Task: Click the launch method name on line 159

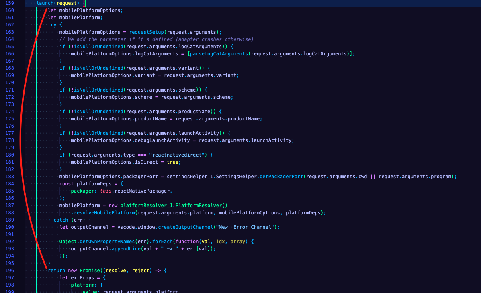Action: pyautogui.click(x=45, y=3)
